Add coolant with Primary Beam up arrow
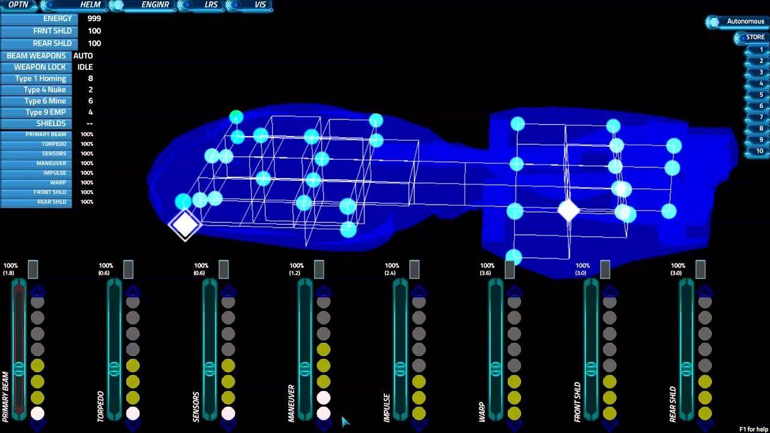Screen dimensions: 770x433 tap(37, 292)
